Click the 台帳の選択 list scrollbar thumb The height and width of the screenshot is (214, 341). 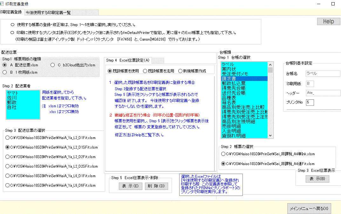pyautogui.click(x=270, y=70)
